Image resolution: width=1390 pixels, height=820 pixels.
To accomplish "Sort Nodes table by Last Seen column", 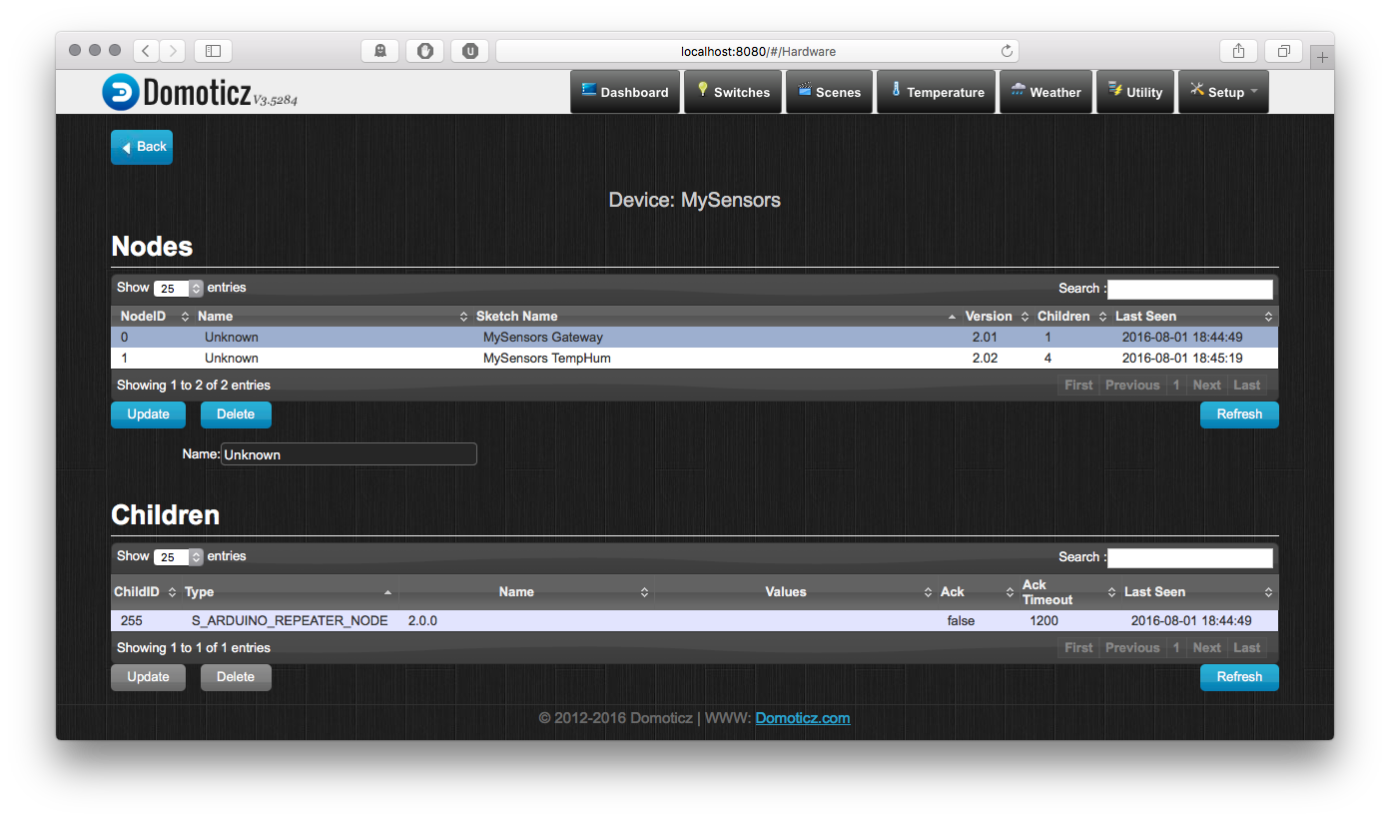I will tap(1193, 317).
